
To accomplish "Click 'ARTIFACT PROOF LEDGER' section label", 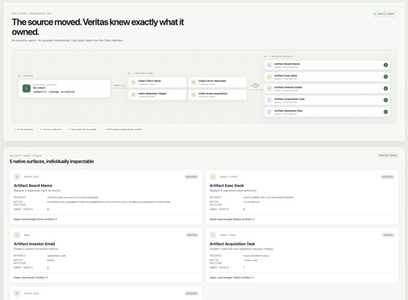I will [x=26, y=155].
